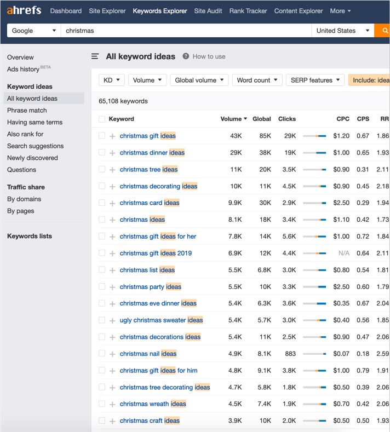Click the How to use help icon
Image resolution: width=390 pixels, height=432 pixels.
tap(186, 56)
